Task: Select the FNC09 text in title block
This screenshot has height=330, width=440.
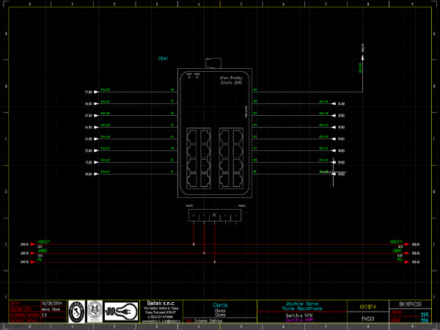Action: tap(368, 319)
